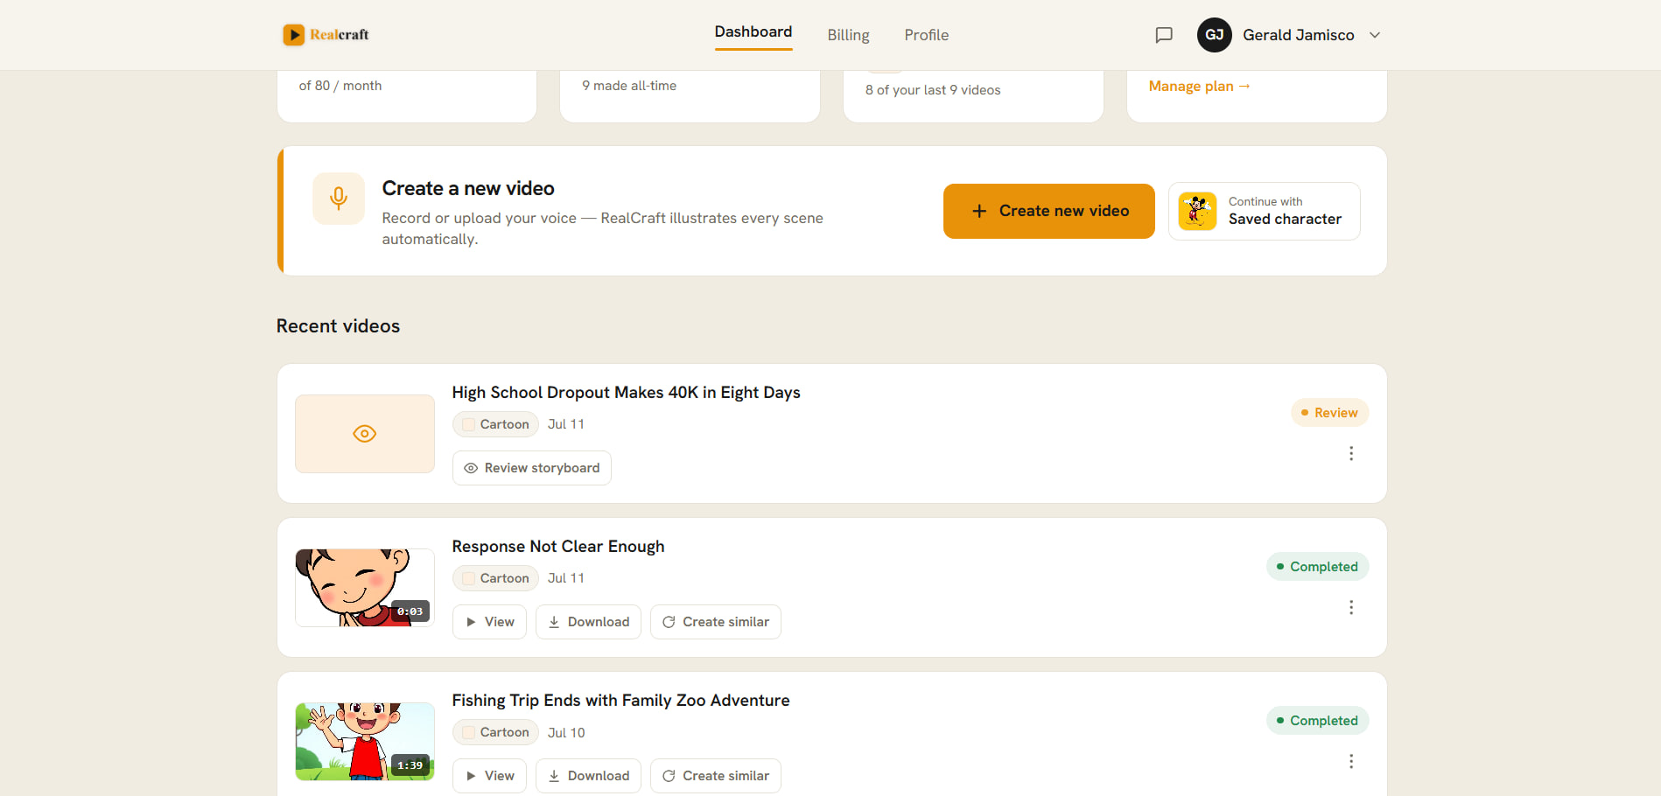This screenshot has width=1661, height=796.
Task: Click the '8 of your last 9 videos' text
Action: click(x=933, y=90)
